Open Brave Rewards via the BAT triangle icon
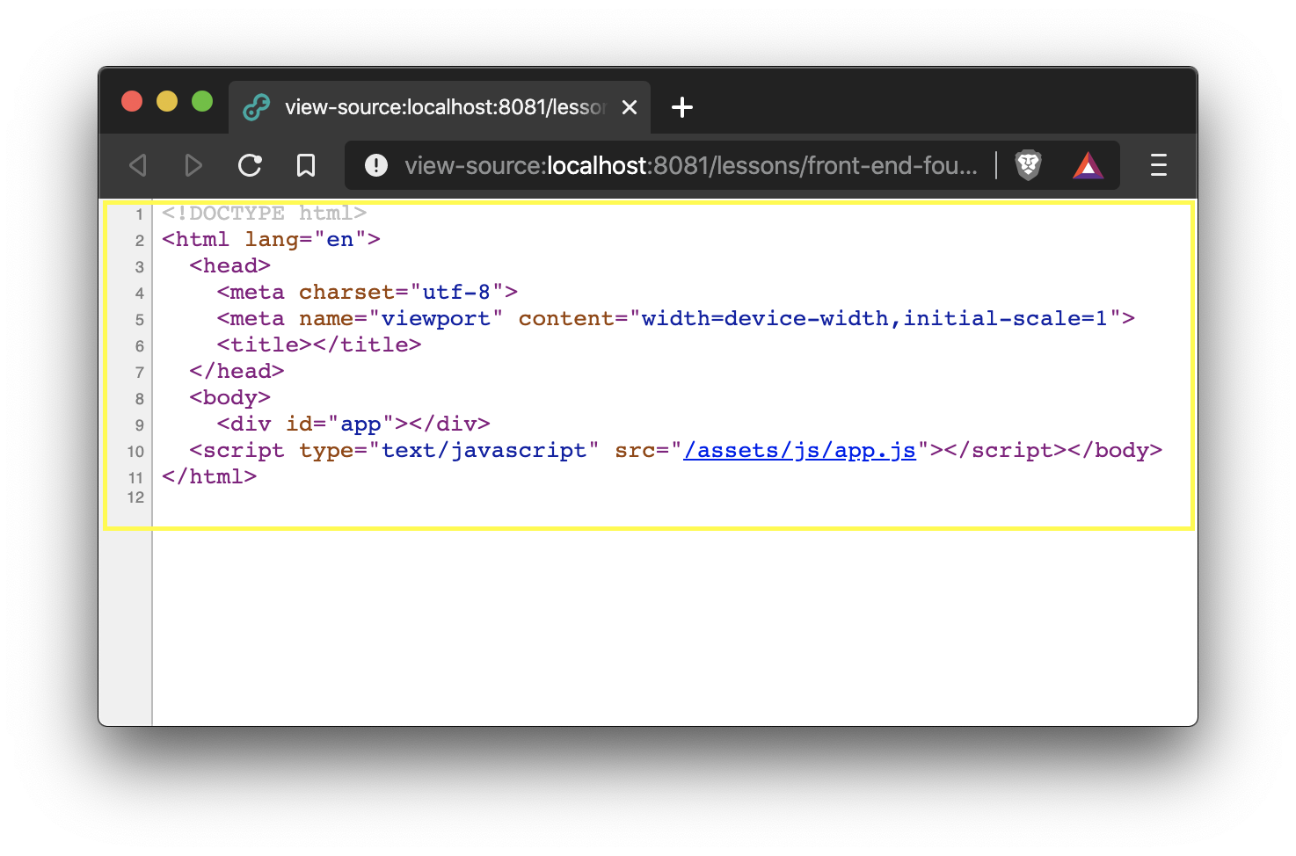Image resolution: width=1296 pixels, height=856 pixels. tap(1088, 165)
